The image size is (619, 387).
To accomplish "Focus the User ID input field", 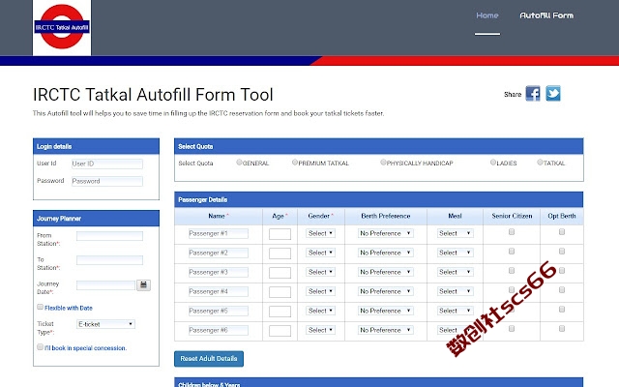I will pyautogui.click(x=107, y=164).
